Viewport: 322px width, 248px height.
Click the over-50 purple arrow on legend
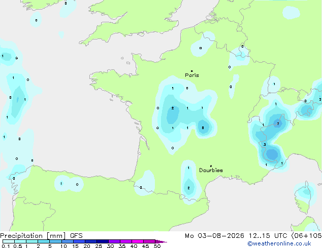point(161,241)
